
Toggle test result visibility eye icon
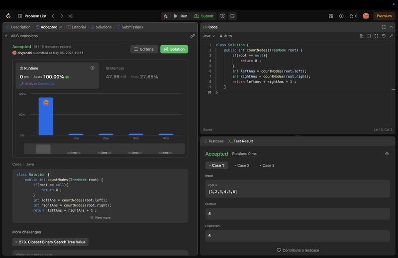387,154
